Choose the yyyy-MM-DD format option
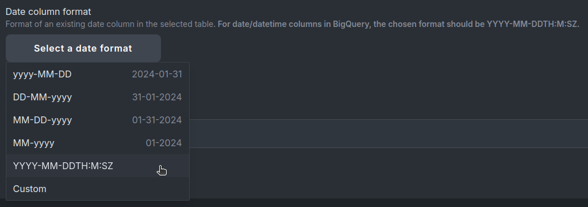 tap(98, 74)
